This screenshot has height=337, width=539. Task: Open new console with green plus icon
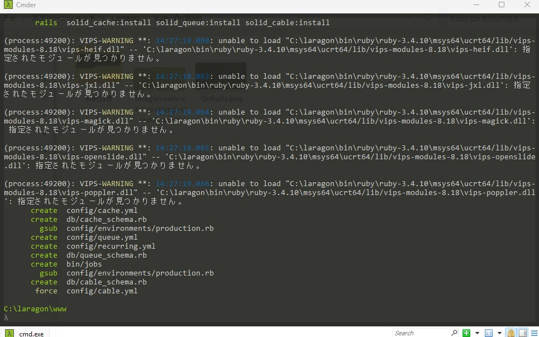[x=466, y=333]
